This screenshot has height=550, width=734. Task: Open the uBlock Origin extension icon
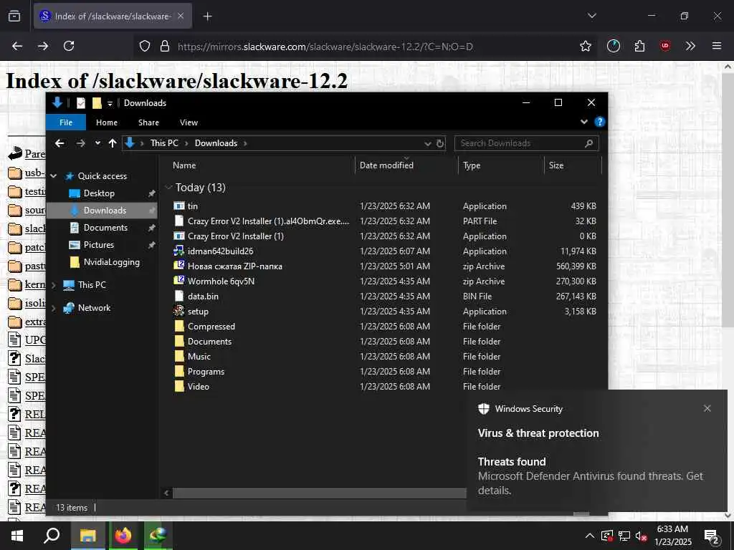click(x=664, y=46)
